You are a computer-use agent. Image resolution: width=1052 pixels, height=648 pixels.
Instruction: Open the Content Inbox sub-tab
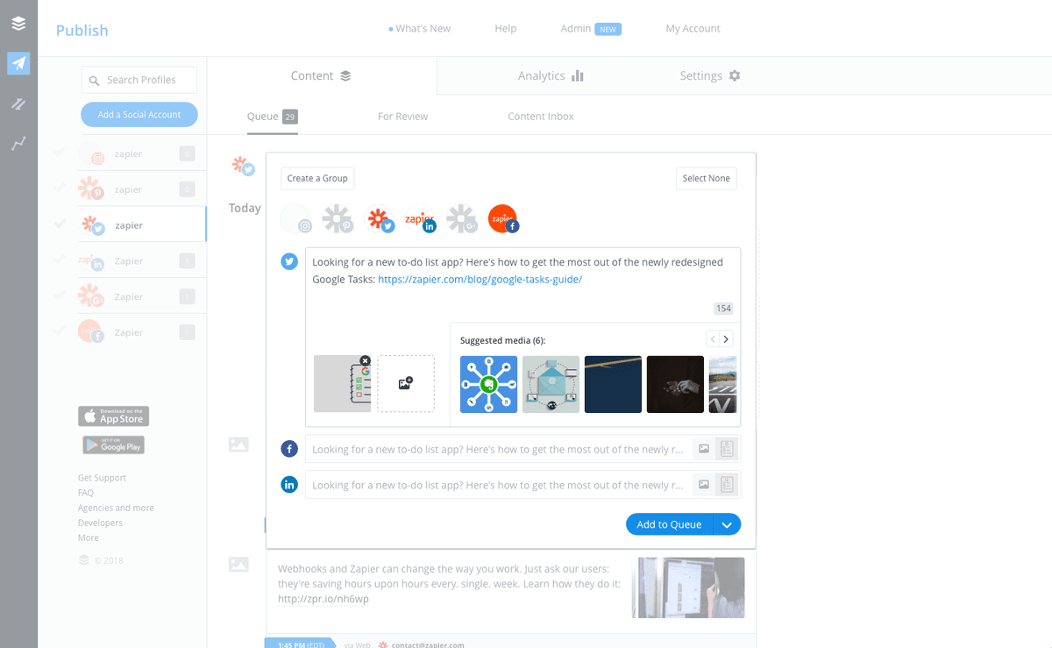coord(541,116)
